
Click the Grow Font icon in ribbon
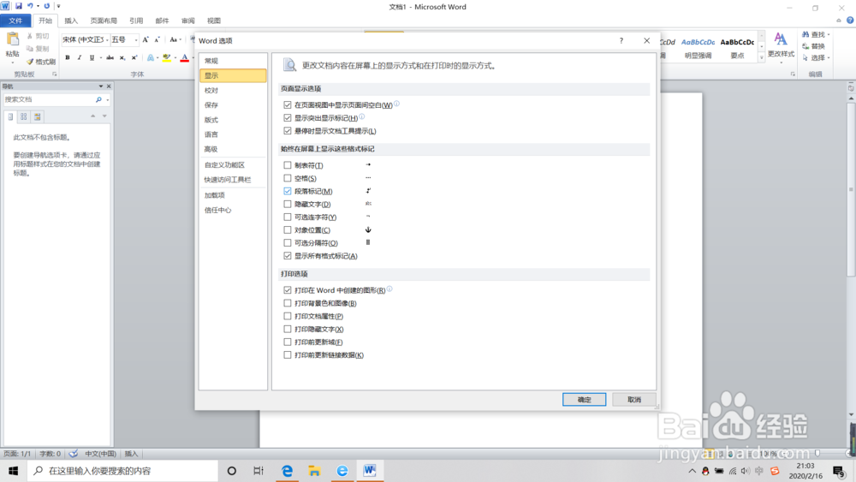(146, 40)
